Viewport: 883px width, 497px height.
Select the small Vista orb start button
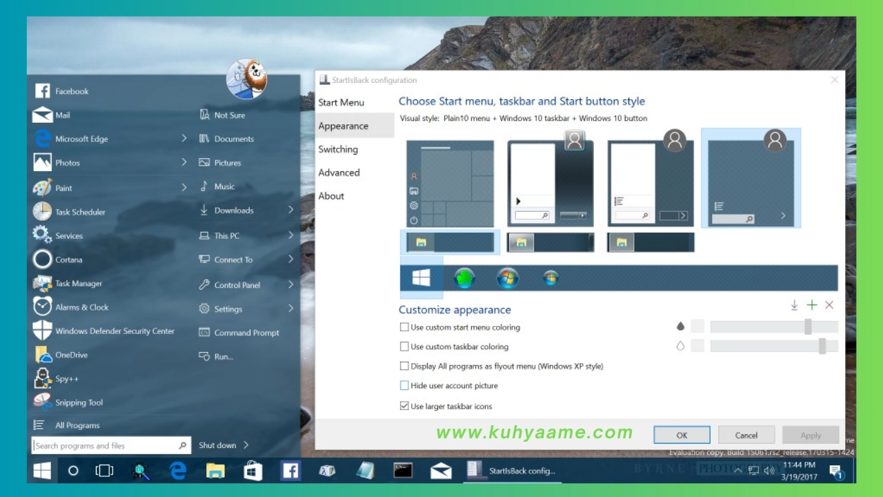(x=550, y=278)
